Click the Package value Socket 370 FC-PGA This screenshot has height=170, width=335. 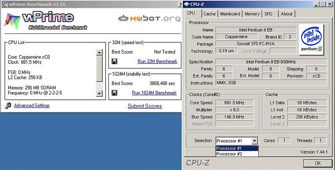click(256, 44)
